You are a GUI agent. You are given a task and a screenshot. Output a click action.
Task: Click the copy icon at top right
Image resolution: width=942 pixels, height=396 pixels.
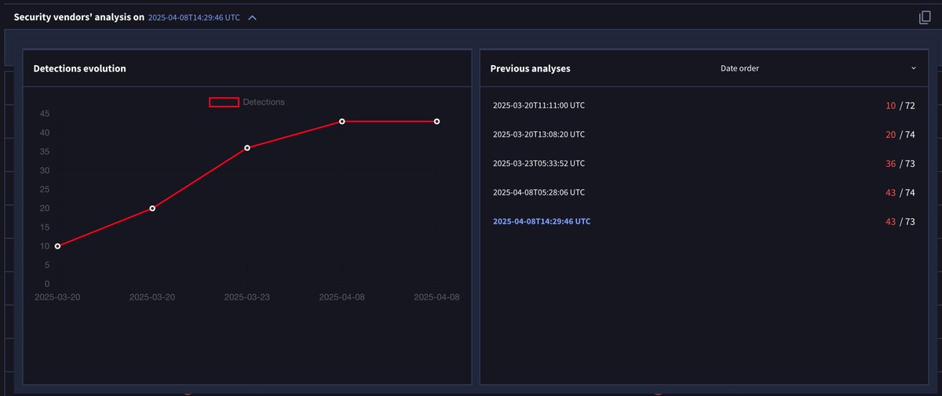[x=925, y=17]
